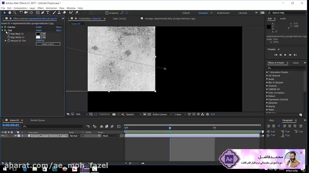Toggle stopwatch for Amount to Tint
The image size is (309, 173).
click(x=9, y=41)
